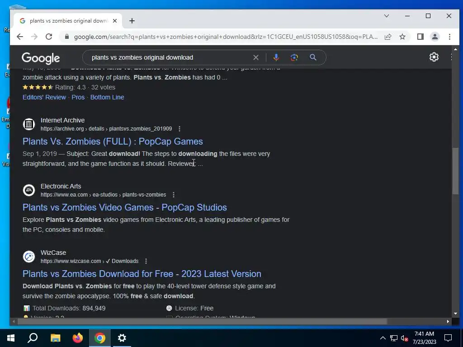Open Plants Vs. Zombies (FULL) PopCap Games result
This screenshot has height=347, width=463.
coord(113,141)
